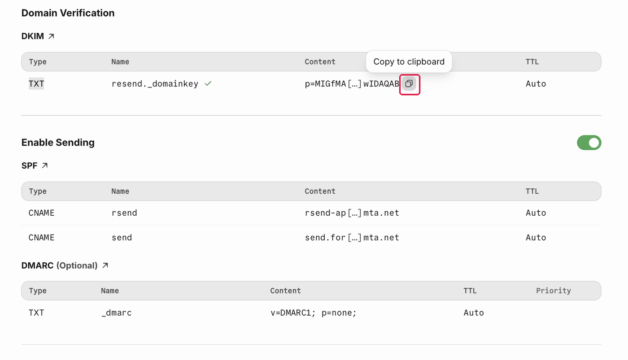Click the send.for[…]mta.net content value
Screen dimensions: 628x360
(352, 238)
